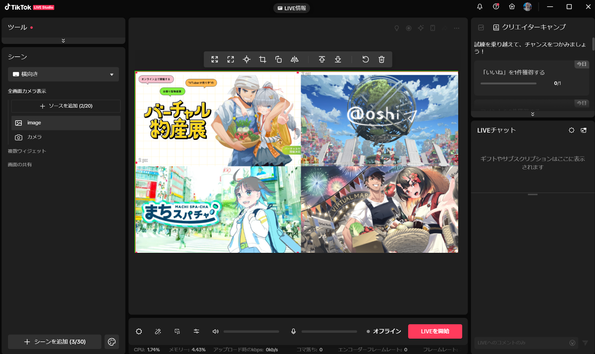Screen dimensions: 595x354
Task: Click the LIVEを開始 button
Action: (x=435, y=331)
